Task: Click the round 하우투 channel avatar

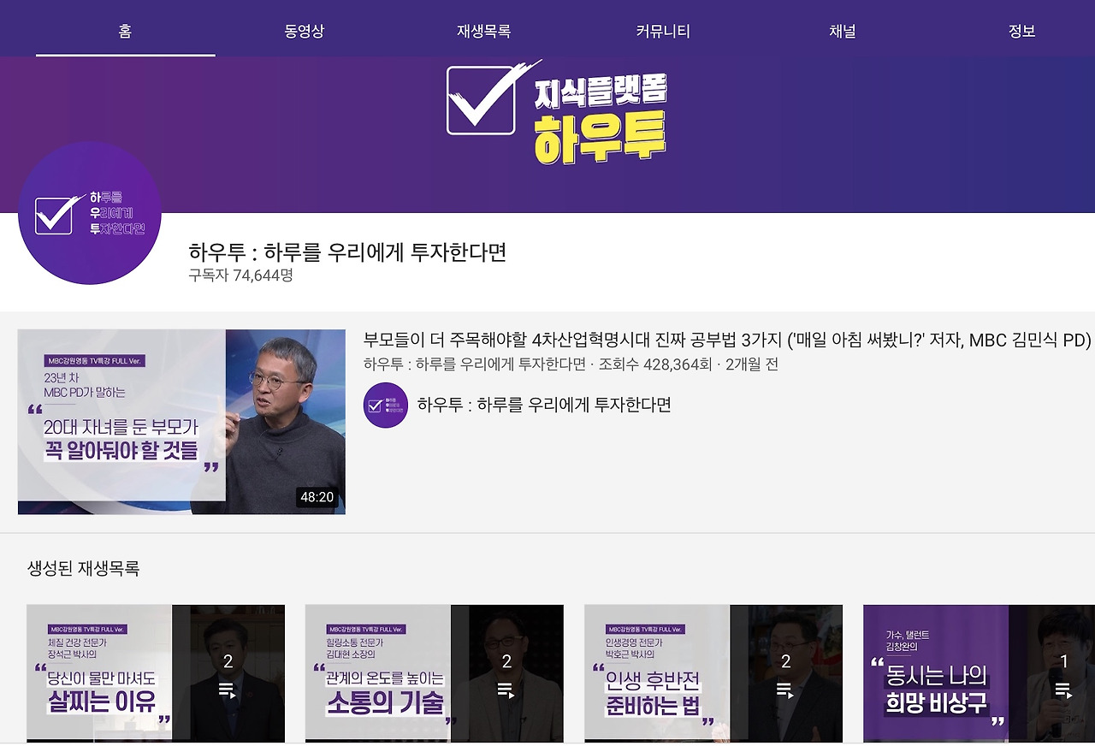Action: coord(90,213)
